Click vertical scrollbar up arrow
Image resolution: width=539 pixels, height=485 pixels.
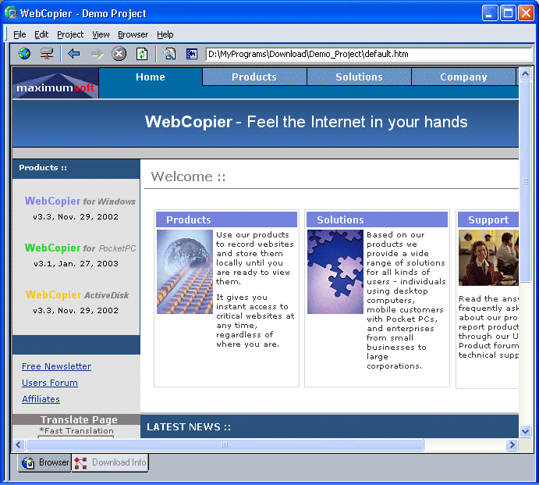[525, 73]
